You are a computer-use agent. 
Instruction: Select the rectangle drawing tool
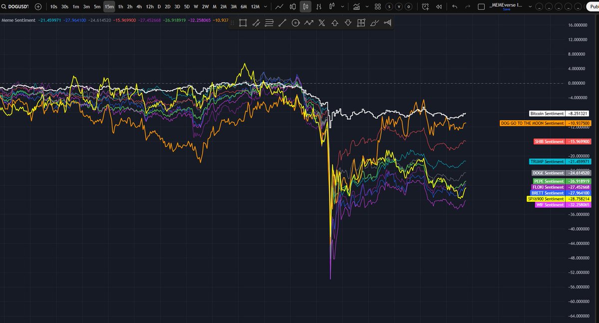point(243,23)
